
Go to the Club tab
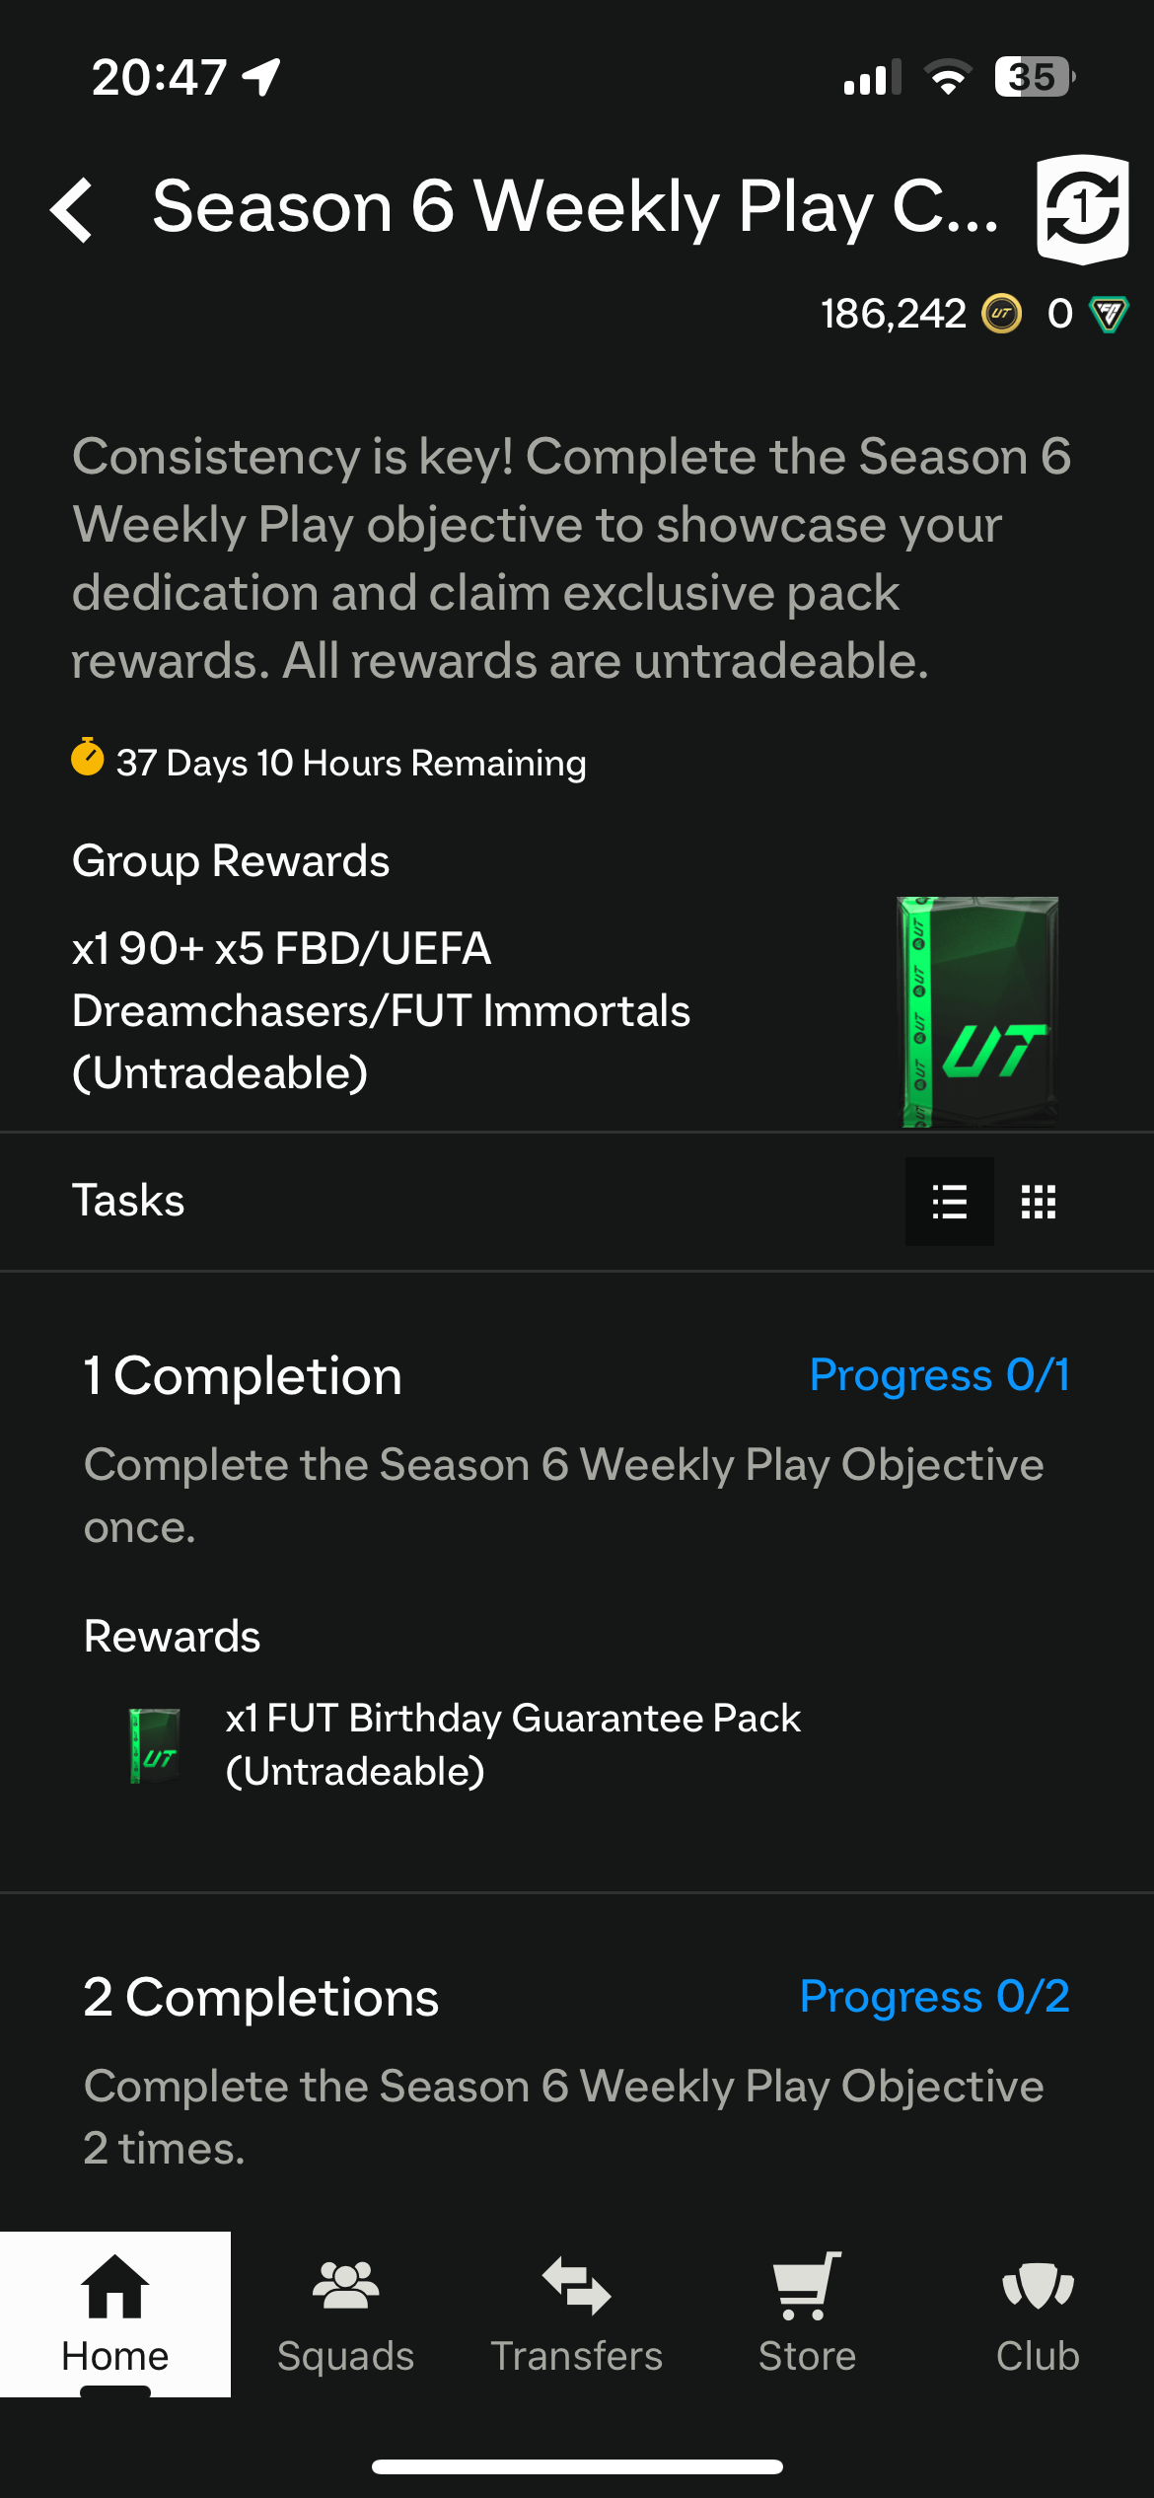[1038, 2314]
